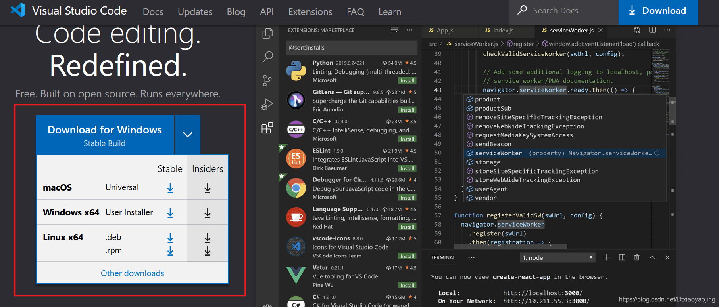Open Source Control icon in activity bar
Image resolution: width=719 pixels, height=307 pixels.
[267, 81]
